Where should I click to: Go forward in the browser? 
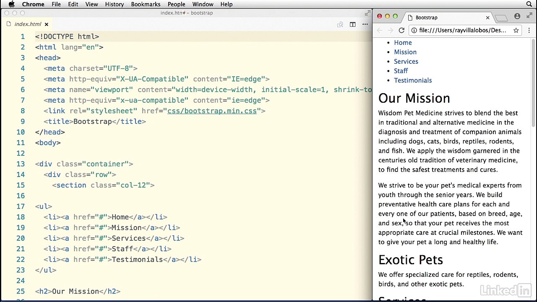(x=390, y=30)
